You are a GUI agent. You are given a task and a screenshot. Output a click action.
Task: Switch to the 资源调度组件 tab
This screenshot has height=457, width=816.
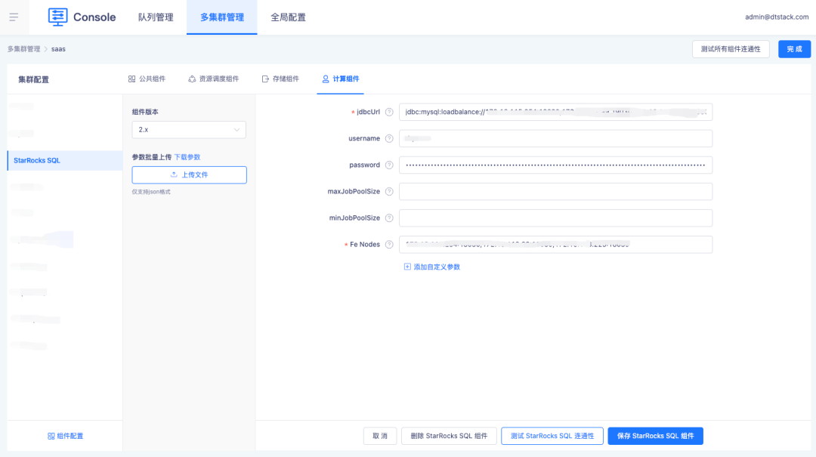[213, 79]
